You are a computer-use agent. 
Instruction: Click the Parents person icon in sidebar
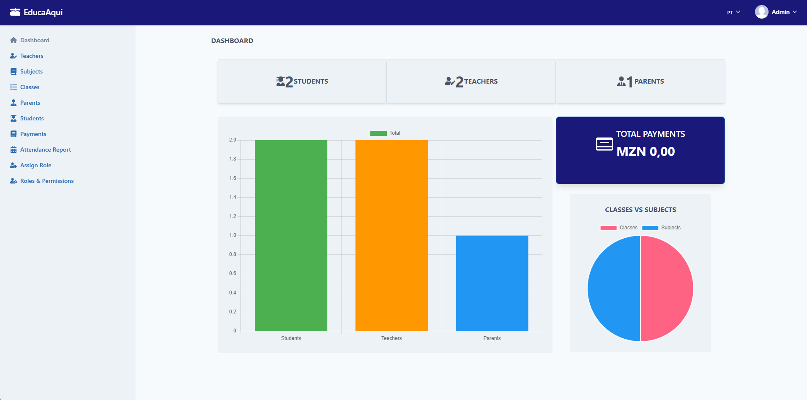14,103
